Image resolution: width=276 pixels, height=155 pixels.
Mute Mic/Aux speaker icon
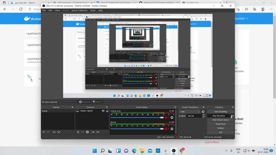point(166,129)
